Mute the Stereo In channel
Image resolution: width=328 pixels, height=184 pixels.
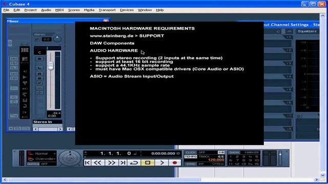[39, 59]
